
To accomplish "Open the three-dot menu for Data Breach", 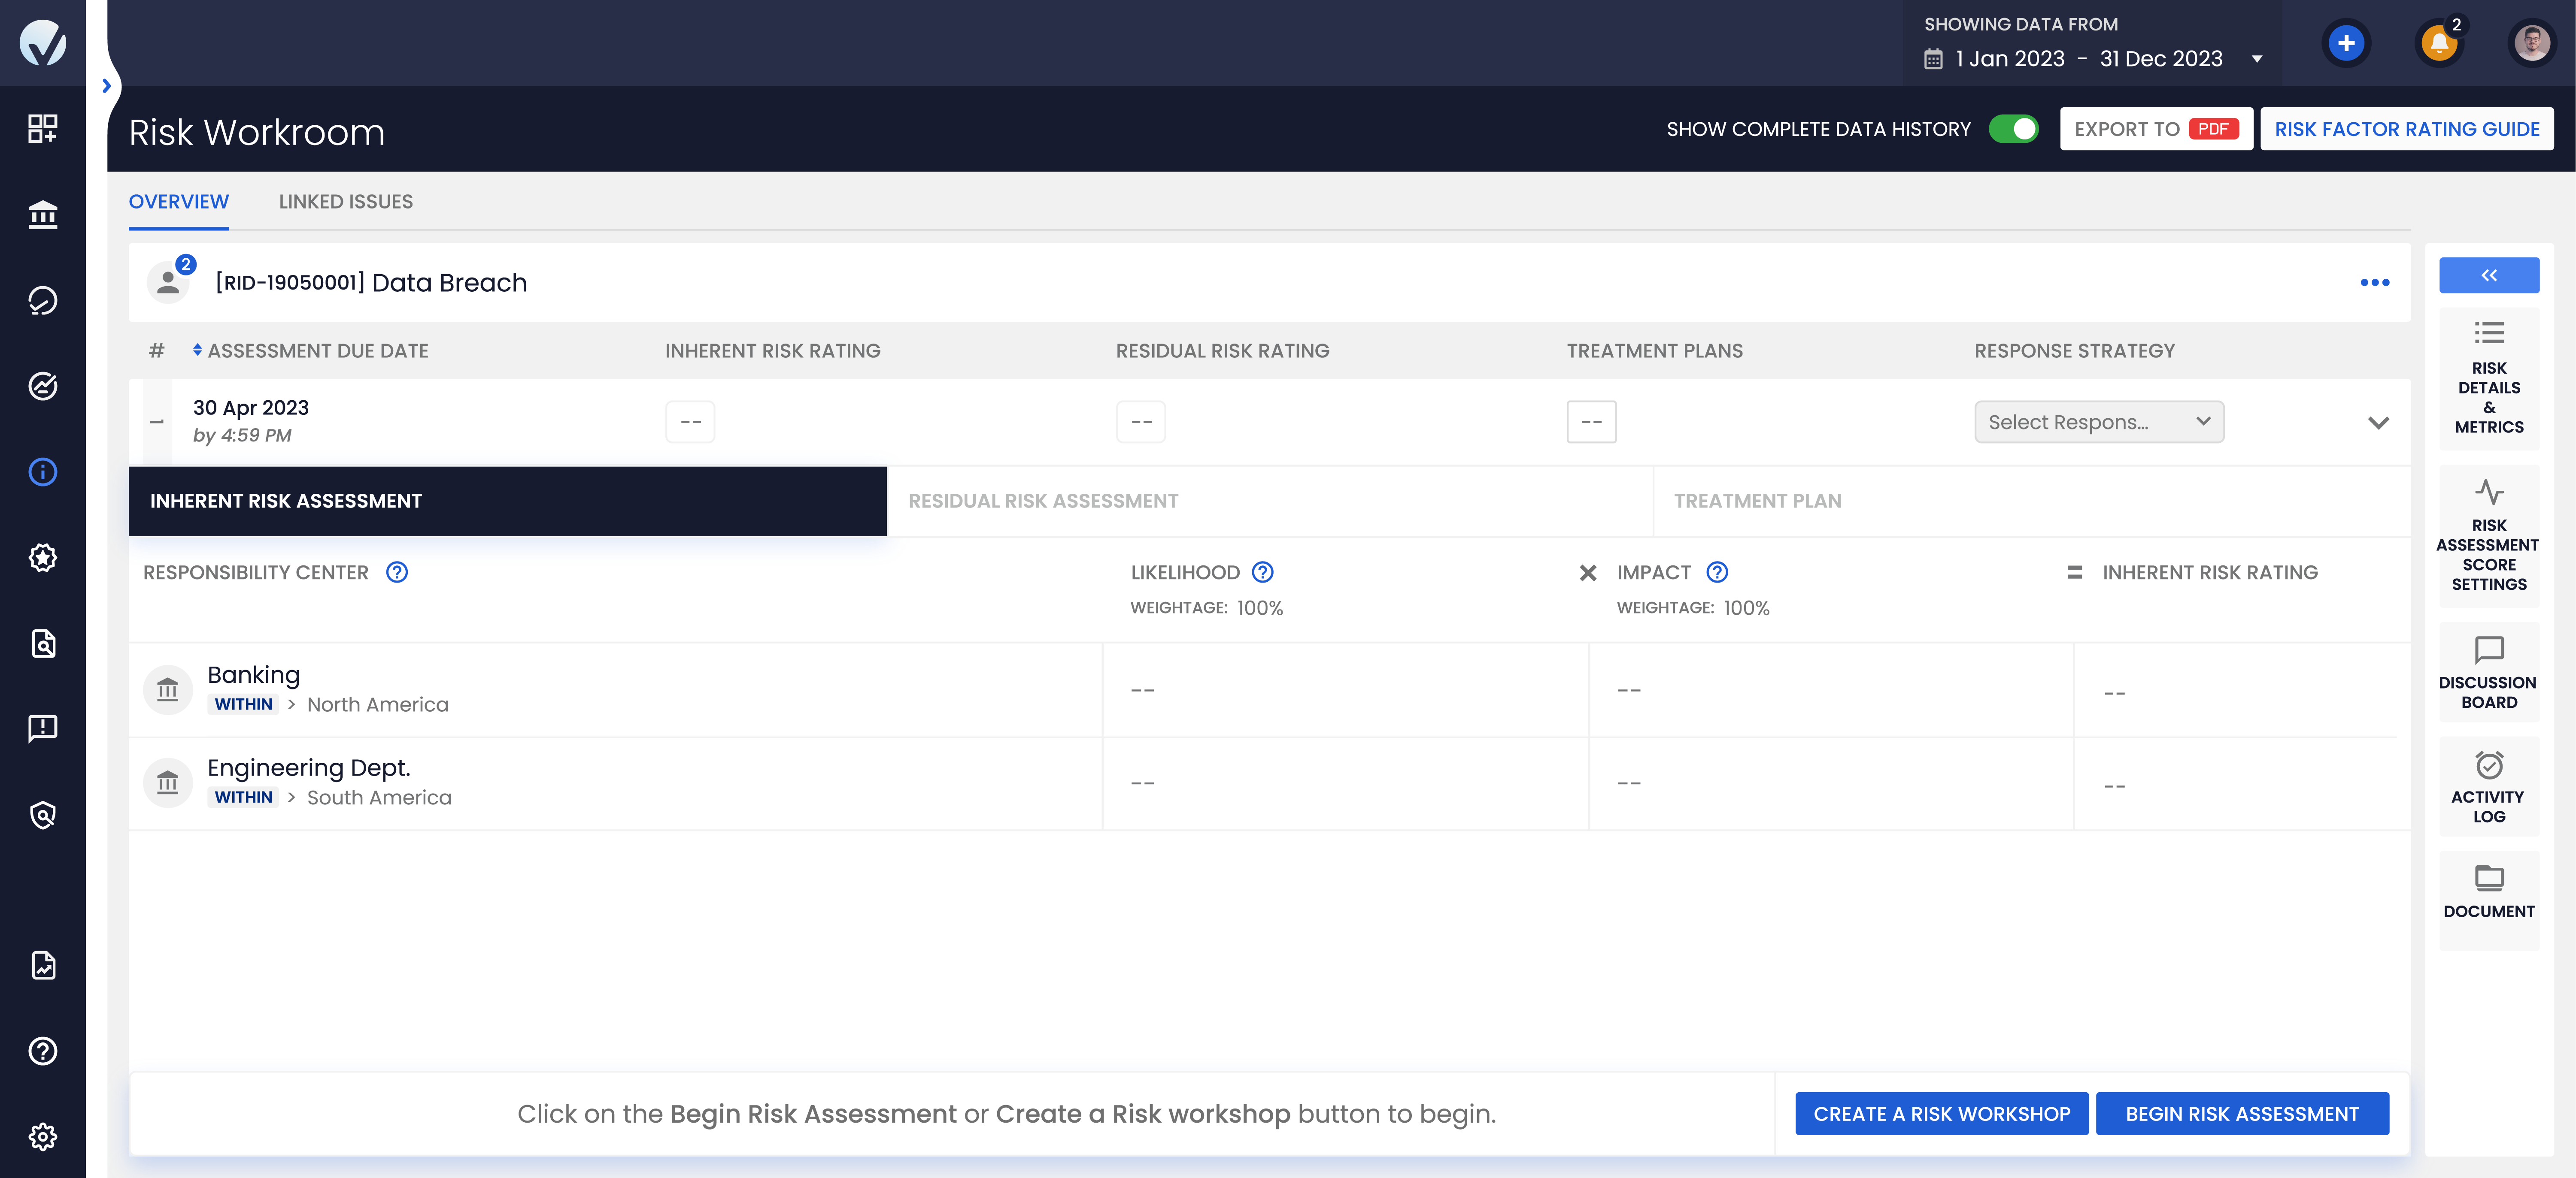I will (2375, 283).
